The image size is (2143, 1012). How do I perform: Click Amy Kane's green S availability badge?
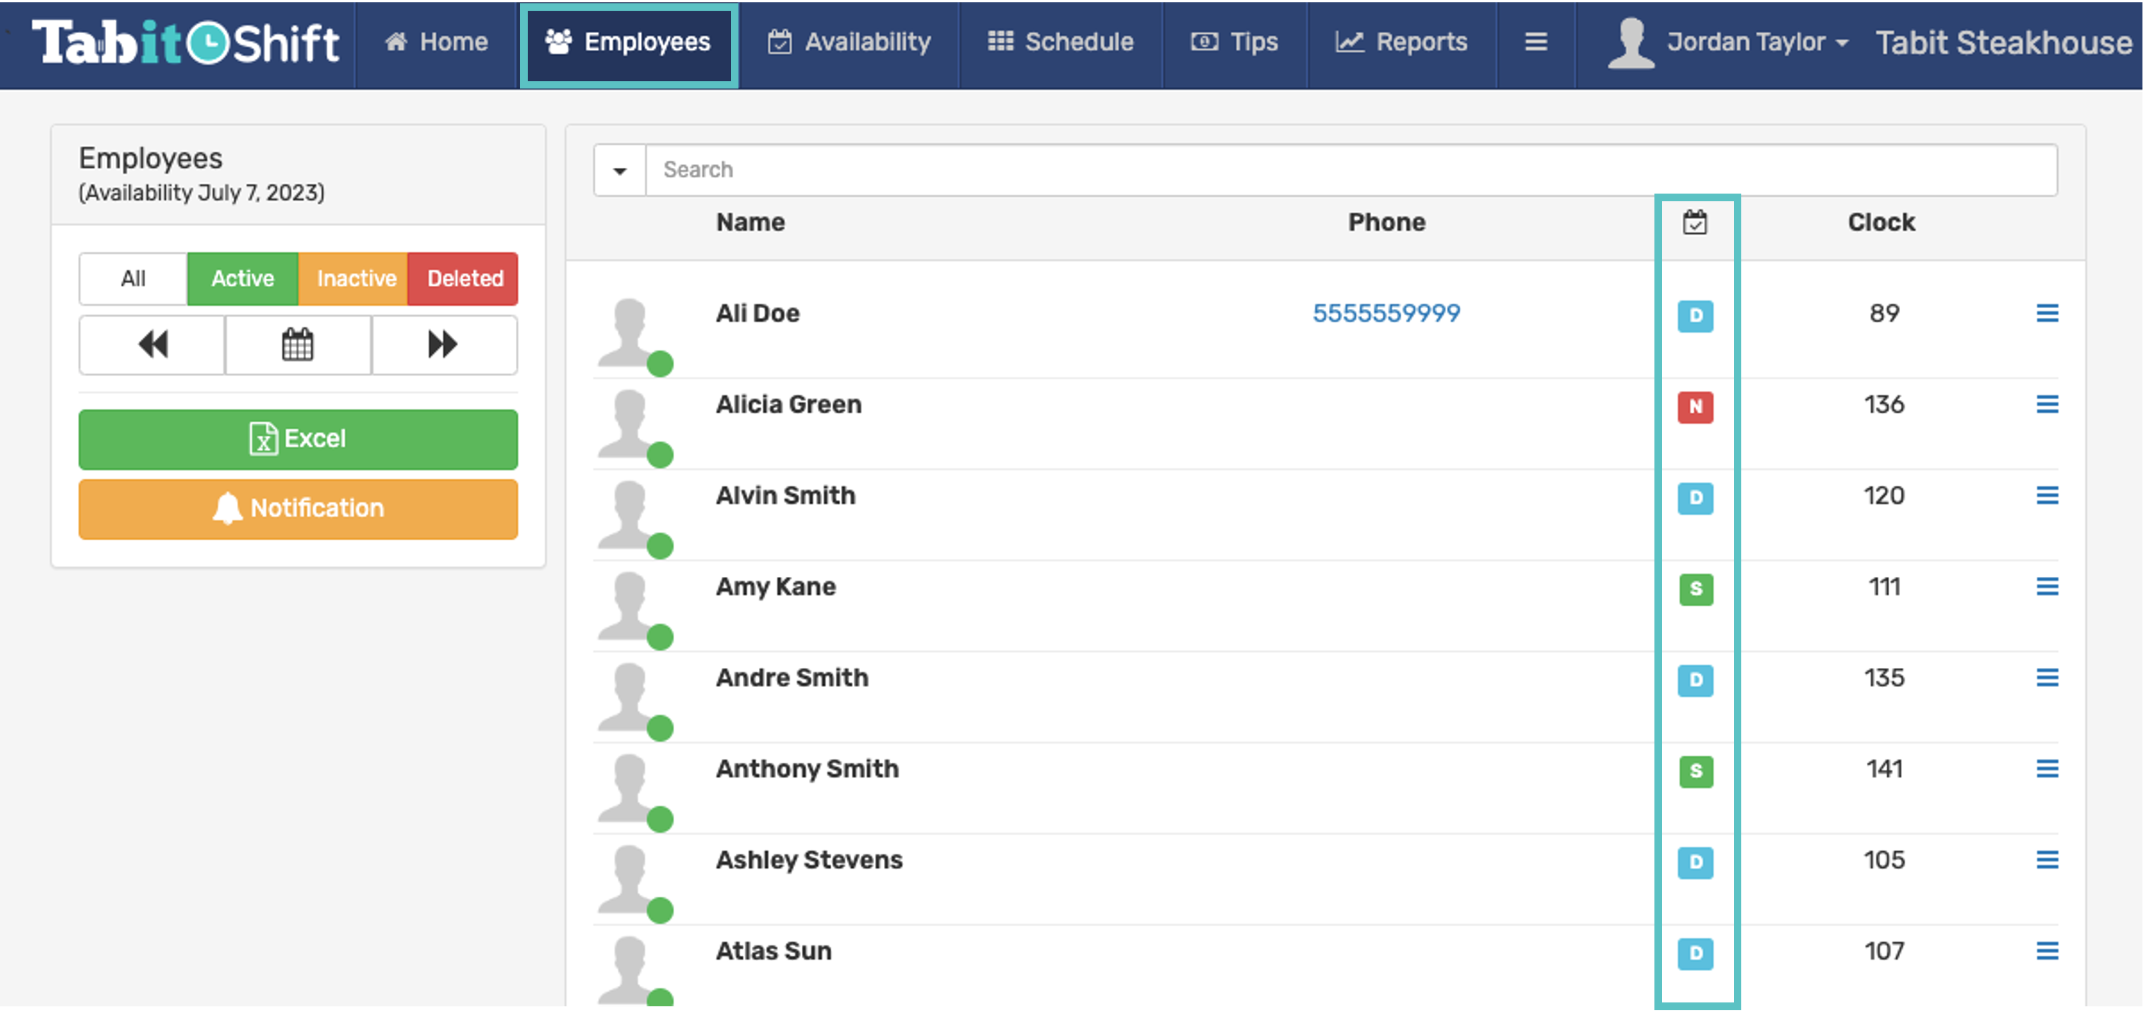(1695, 589)
